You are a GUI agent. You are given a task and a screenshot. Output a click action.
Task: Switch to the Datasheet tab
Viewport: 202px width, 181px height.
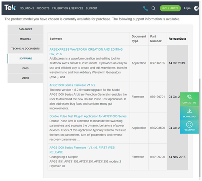(x=25, y=29)
